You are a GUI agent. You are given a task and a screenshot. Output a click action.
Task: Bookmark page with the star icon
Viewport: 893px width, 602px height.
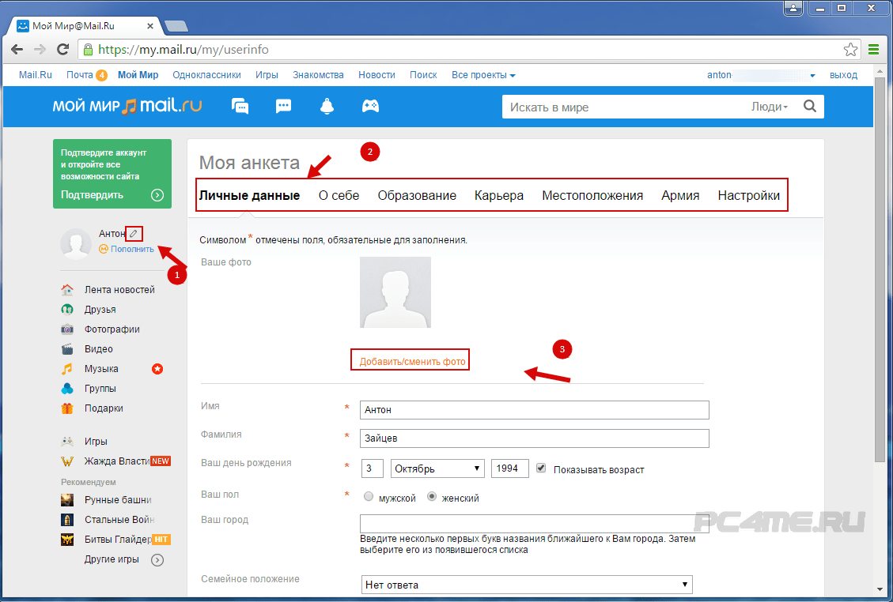pyautogui.click(x=850, y=50)
